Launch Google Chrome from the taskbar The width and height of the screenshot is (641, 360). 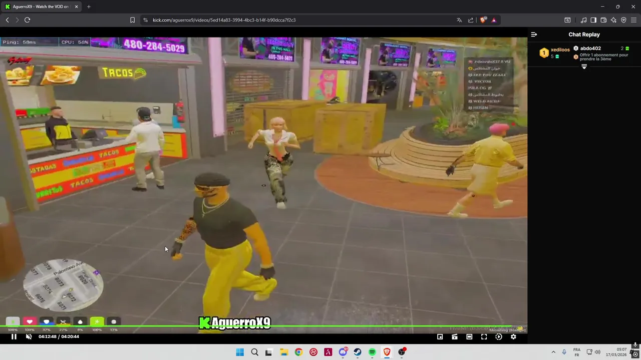click(x=298, y=352)
